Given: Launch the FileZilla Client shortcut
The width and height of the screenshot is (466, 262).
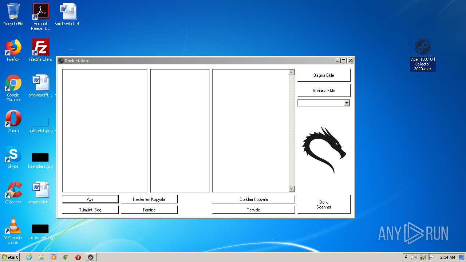Looking at the screenshot, I should pyautogui.click(x=40, y=50).
